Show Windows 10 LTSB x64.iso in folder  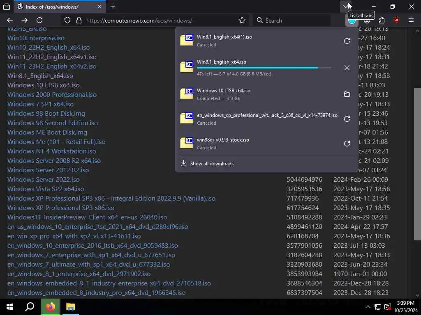(x=347, y=94)
